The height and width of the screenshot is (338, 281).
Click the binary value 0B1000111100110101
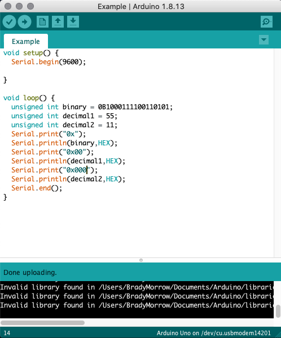point(134,107)
